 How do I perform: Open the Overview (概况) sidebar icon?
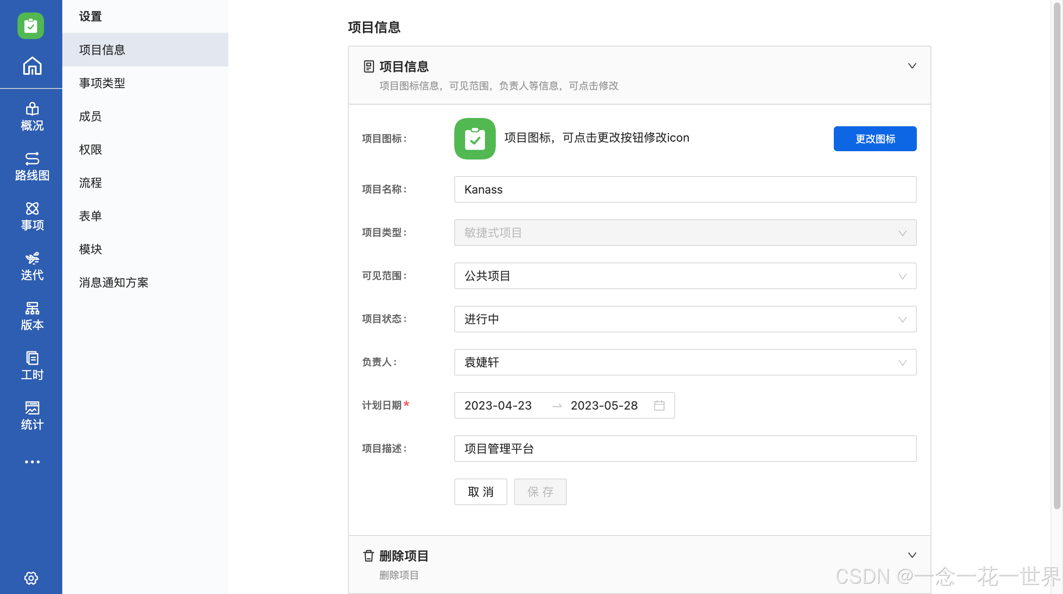coord(32,117)
